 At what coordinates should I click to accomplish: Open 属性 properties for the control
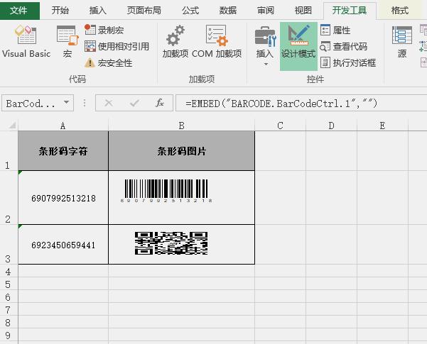tap(335, 30)
